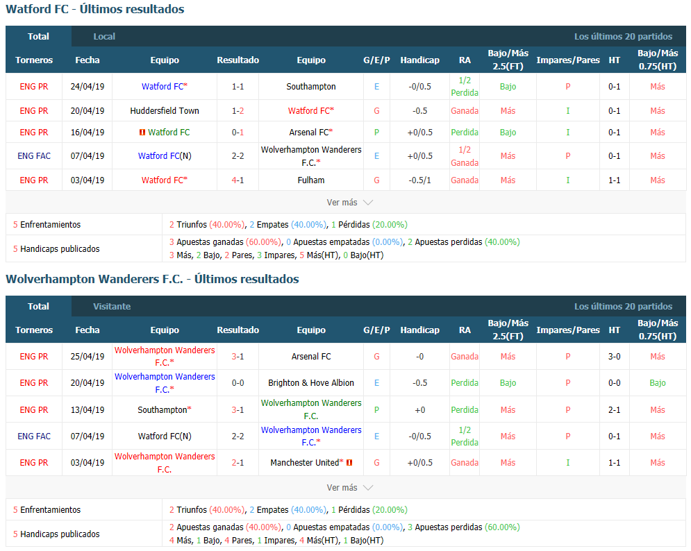
Task: Click '3 Apuestas ganadas (60.00%)' in Watford summary
Action: click(225, 241)
